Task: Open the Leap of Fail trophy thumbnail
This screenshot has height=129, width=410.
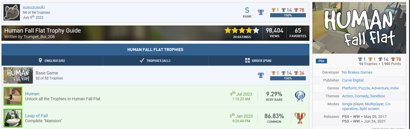Action: 13,118
